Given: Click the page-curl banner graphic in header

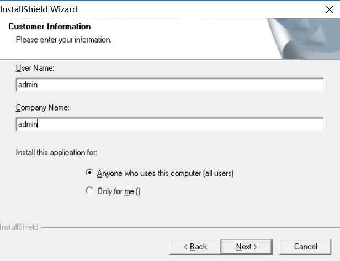Looking at the screenshot, I should tap(304, 39).
